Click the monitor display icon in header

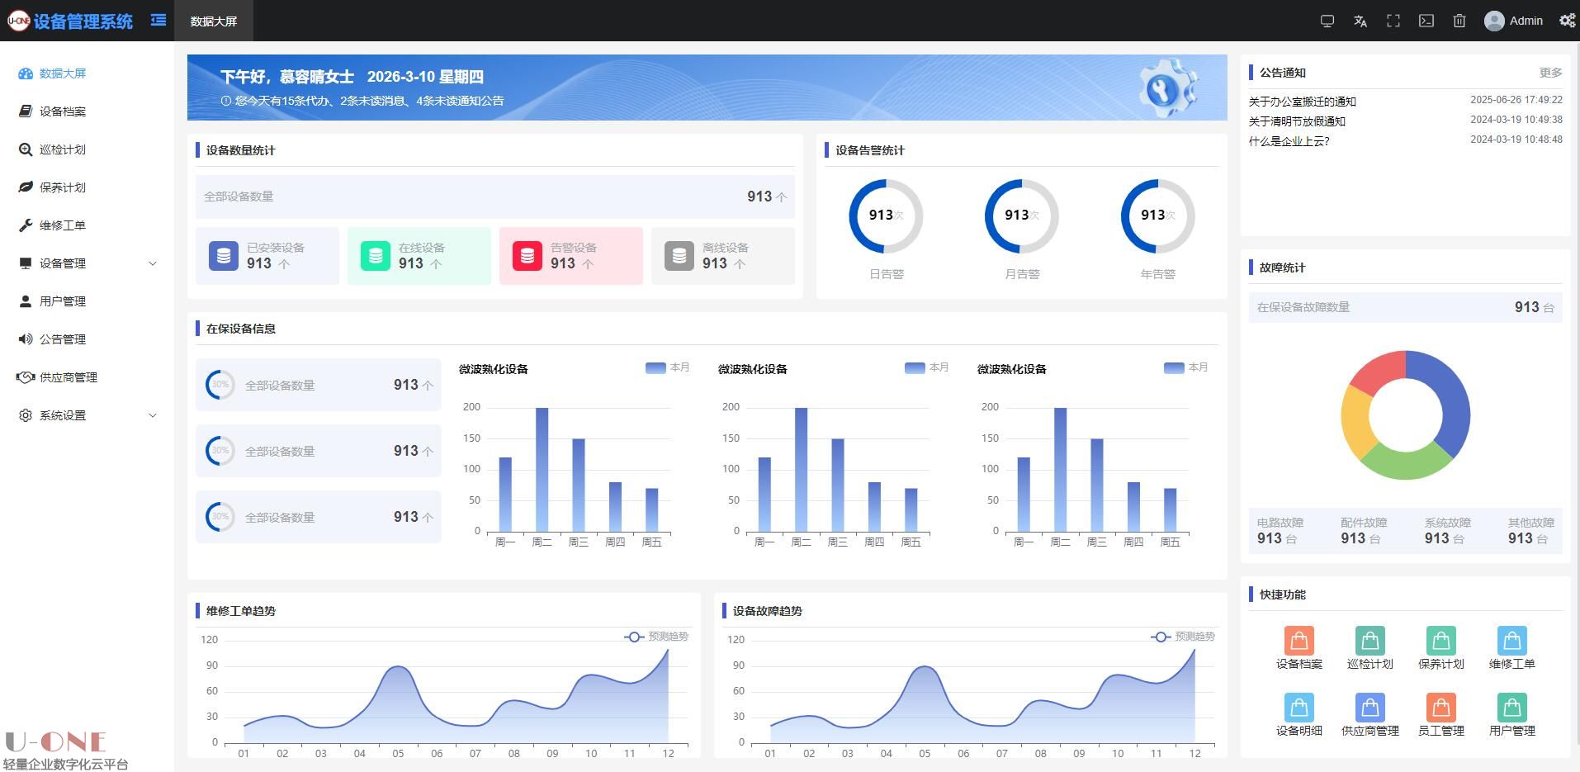click(x=1327, y=21)
